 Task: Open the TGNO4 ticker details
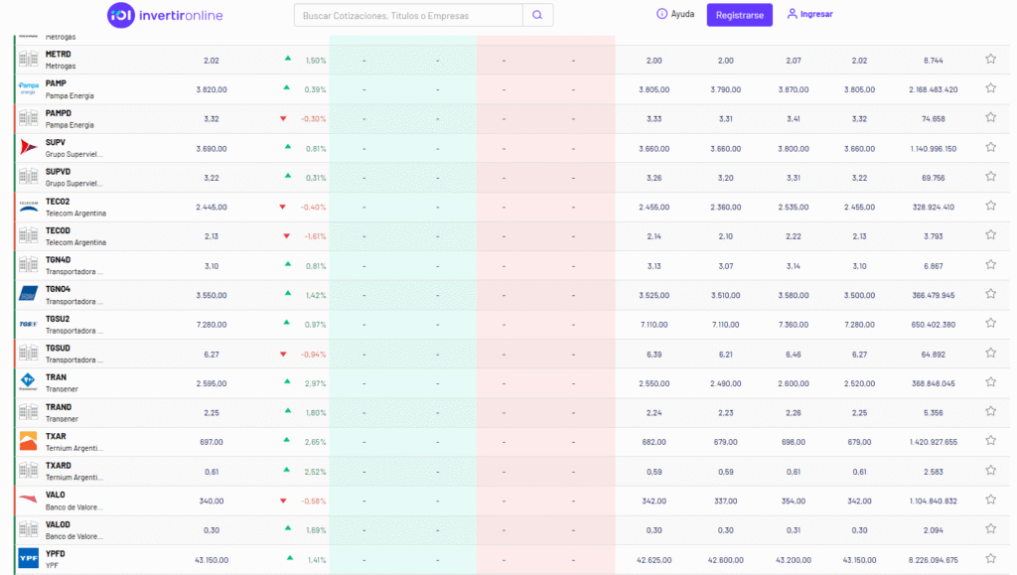(x=58, y=289)
